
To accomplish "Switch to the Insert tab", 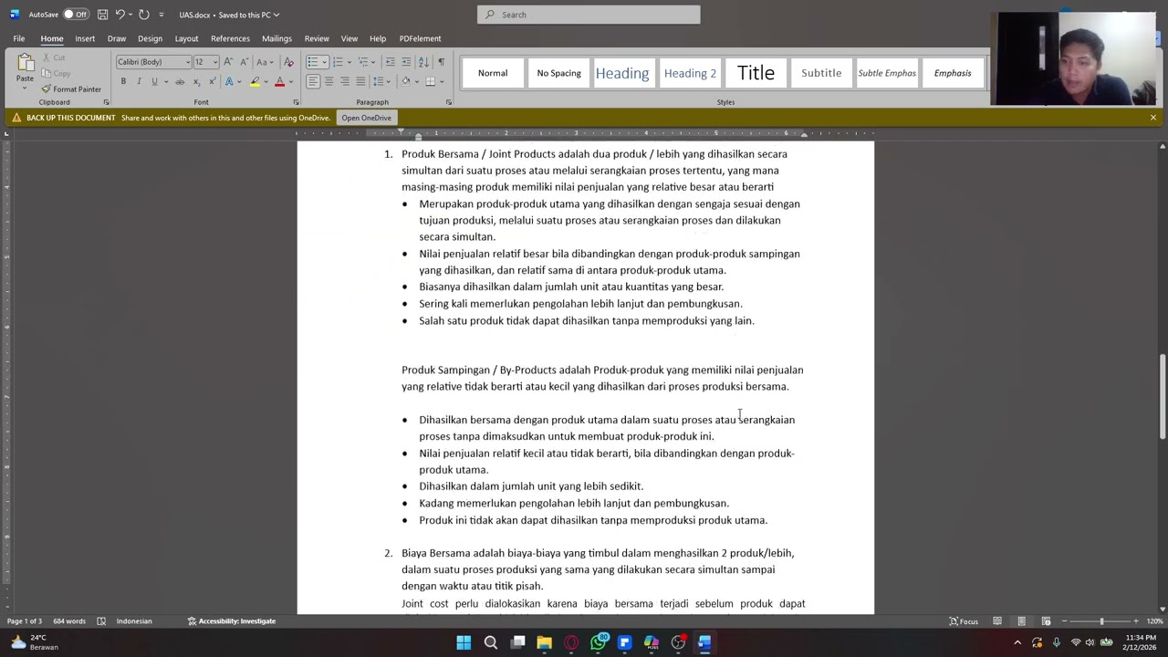I will pos(85,38).
